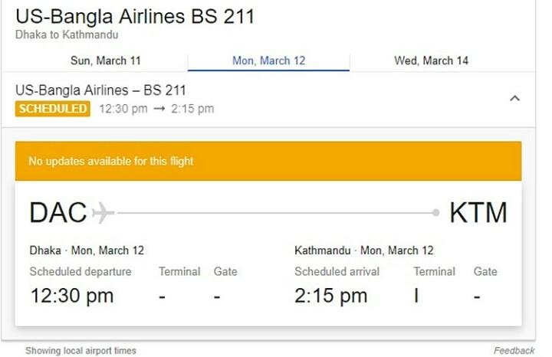Click the 2:15 pm scheduled arrival time

point(330,295)
